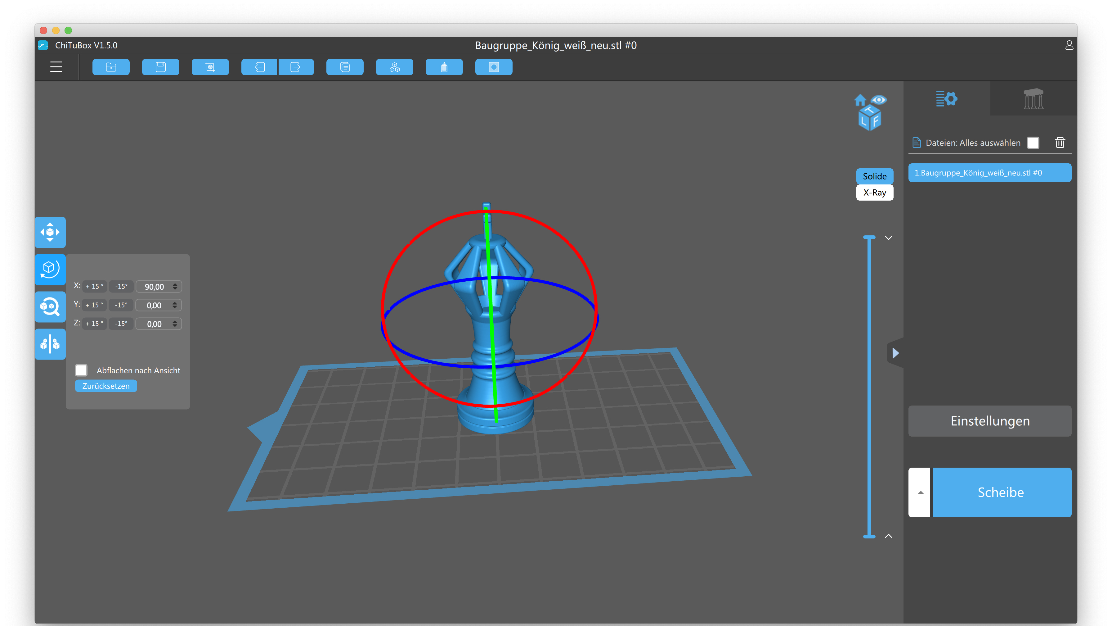Click the hollow model toolbar icon
The height and width of the screenshot is (626, 1112).
tap(444, 67)
